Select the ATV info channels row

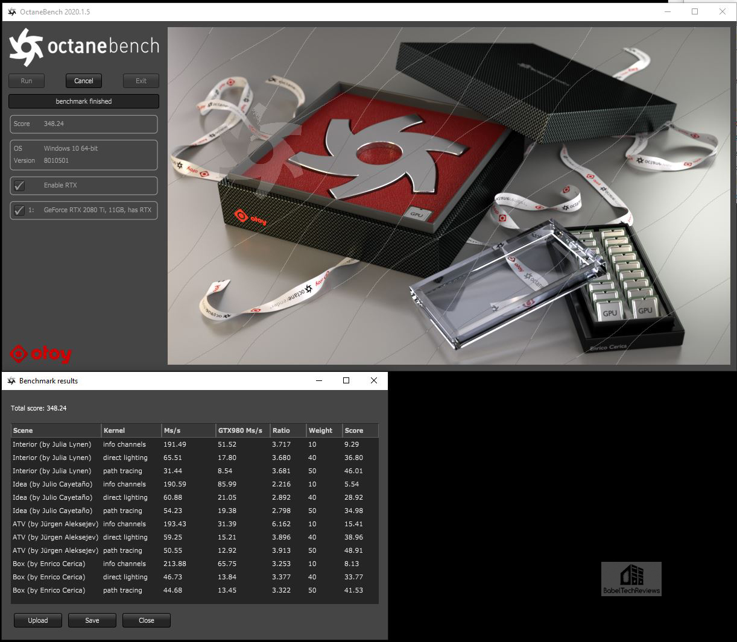(x=195, y=524)
